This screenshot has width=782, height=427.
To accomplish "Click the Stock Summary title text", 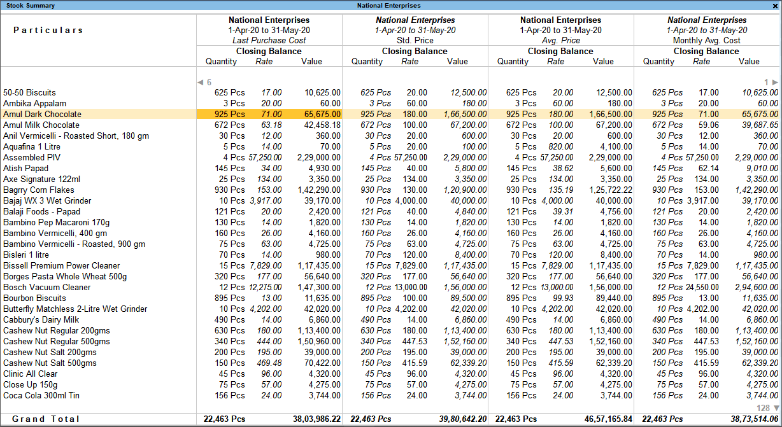I will point(31,6).
